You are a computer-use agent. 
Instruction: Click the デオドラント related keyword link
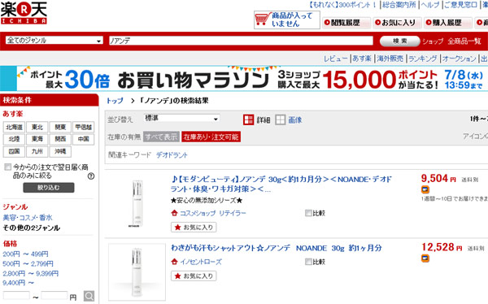click(x=172, y=155)
